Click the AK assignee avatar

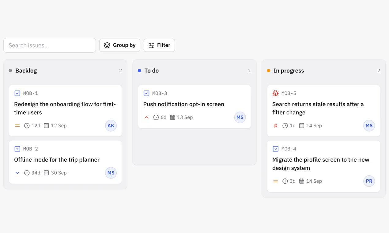(111, 126)
